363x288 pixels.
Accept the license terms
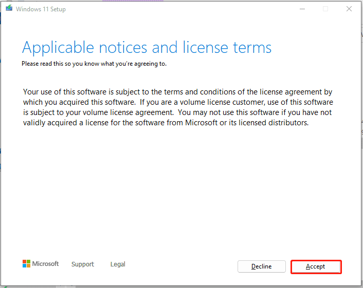(x=316, y=267)
